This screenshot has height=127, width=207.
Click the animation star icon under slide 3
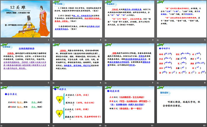pyautogui.click(x=106, y=40)
